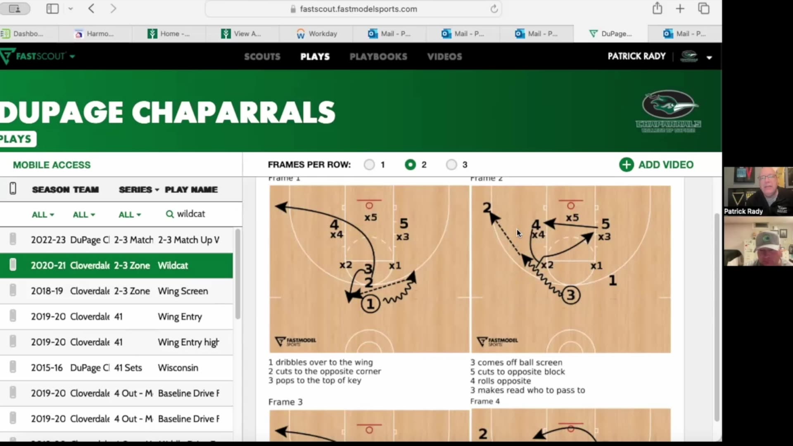Go back with the browser back arrow

coord(91,9)
